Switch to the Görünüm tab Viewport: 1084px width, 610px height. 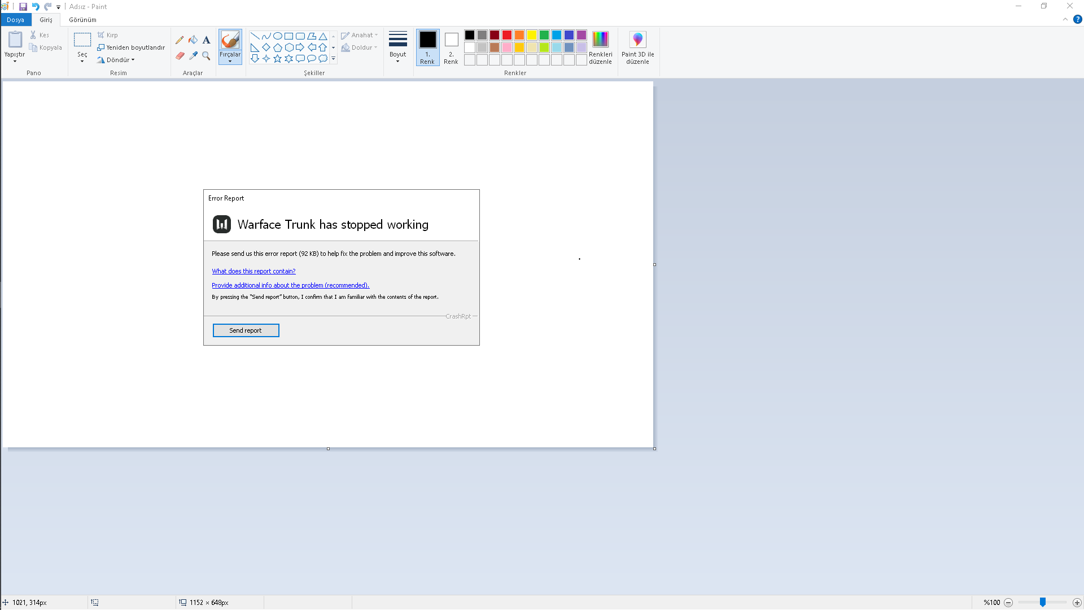82,20
